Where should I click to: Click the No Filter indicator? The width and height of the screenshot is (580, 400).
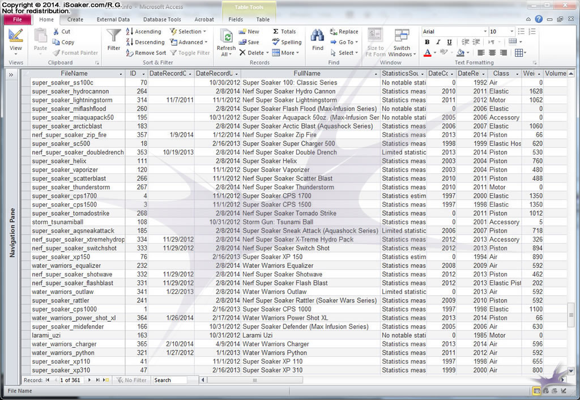click(132, 380)
